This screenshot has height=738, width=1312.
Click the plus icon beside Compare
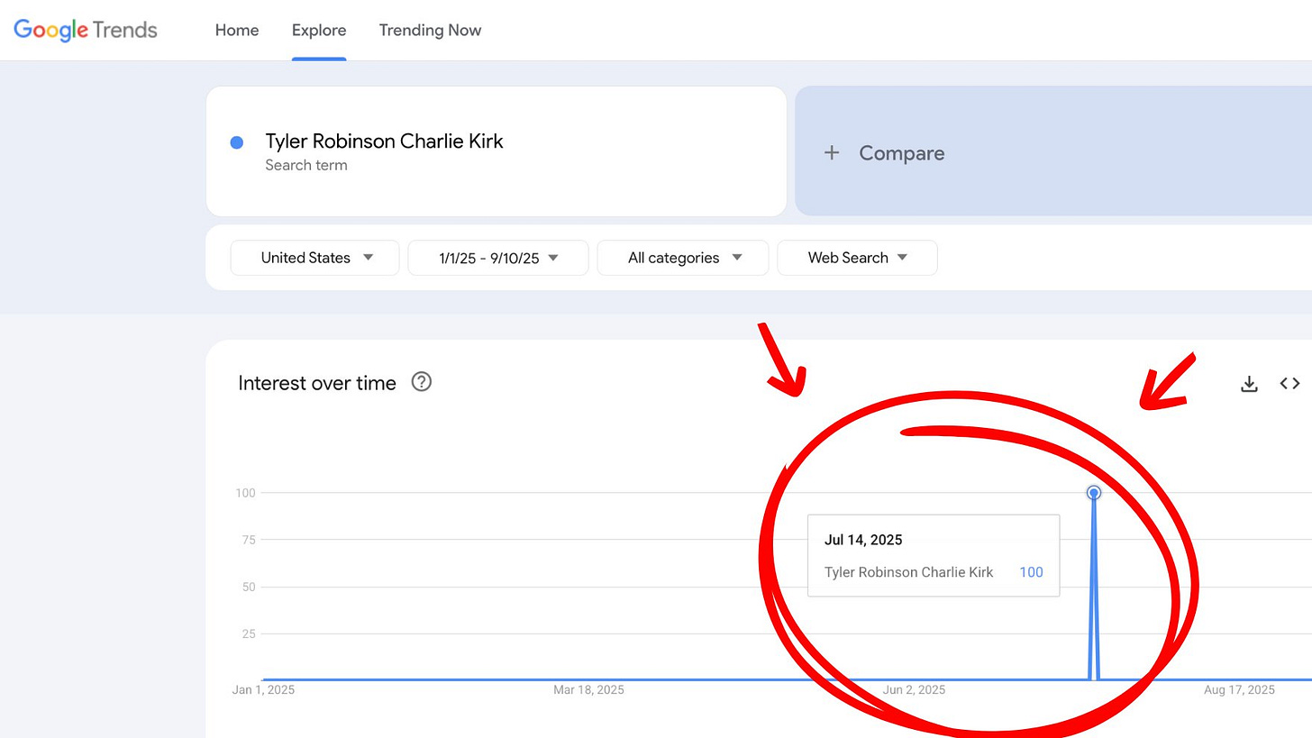coord(832,153)
